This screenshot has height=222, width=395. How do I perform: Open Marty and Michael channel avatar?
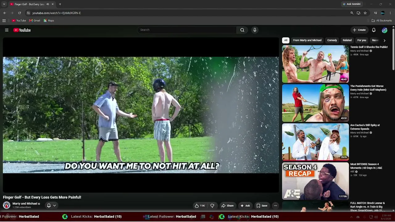[x=6, y=205]
